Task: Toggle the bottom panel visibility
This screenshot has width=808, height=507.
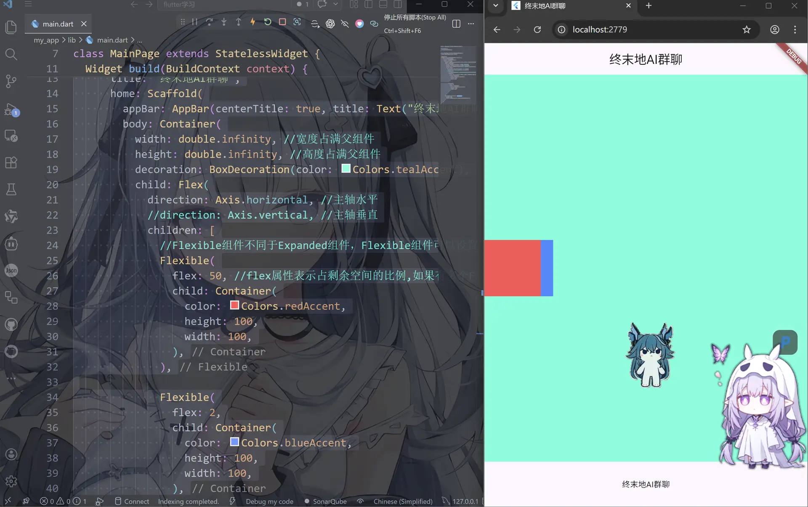Action: tap(383, 4)
